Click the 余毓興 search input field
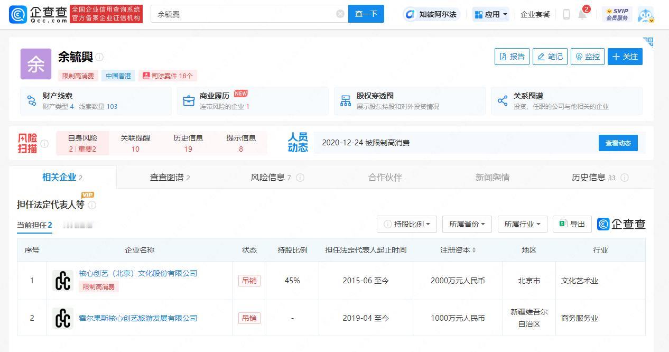Screen dimensions: 669x352 243,14
